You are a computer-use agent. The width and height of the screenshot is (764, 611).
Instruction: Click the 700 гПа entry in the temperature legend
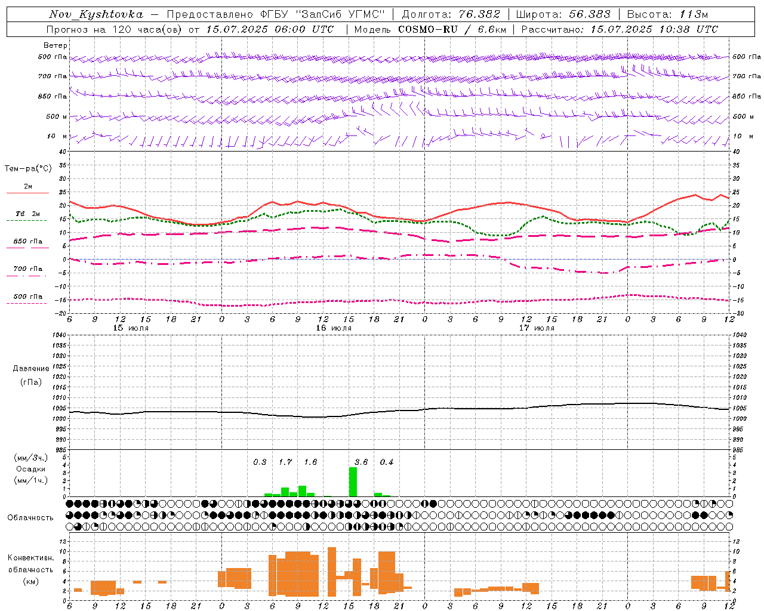click(x=28, y=269)
